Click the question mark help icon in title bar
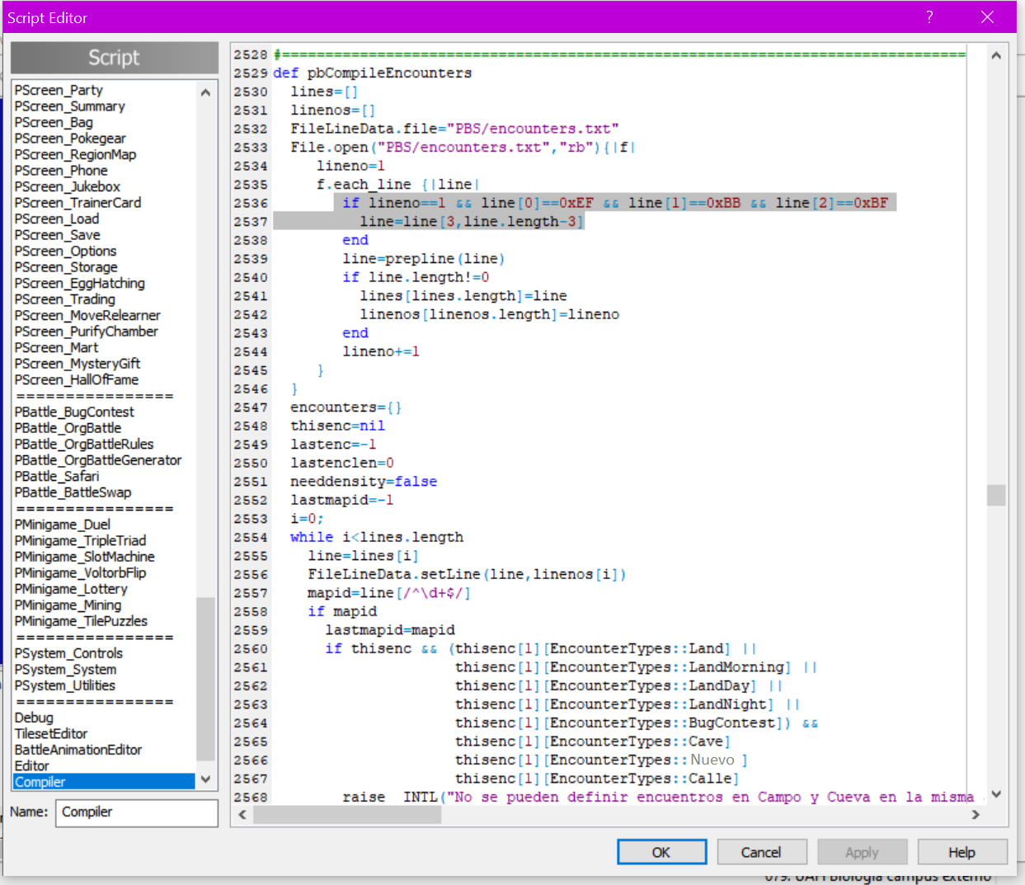Screen dimensions: 1025x885 [x=929, y=17]
